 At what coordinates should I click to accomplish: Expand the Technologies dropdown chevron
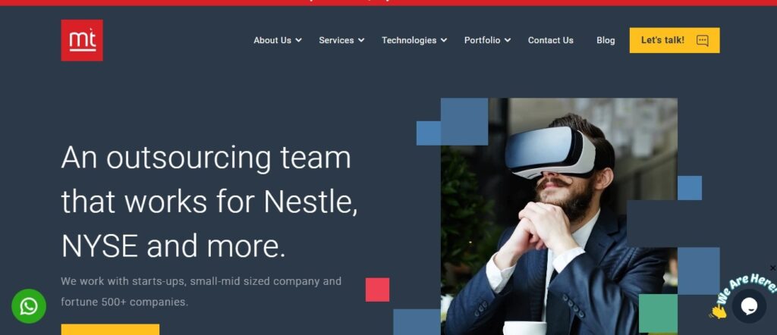pyautogui.click(x=443, y=41)
